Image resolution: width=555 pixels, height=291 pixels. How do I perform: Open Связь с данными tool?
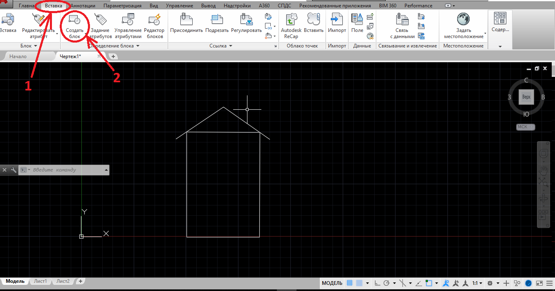pyautogui.click(x=402, y=26)
